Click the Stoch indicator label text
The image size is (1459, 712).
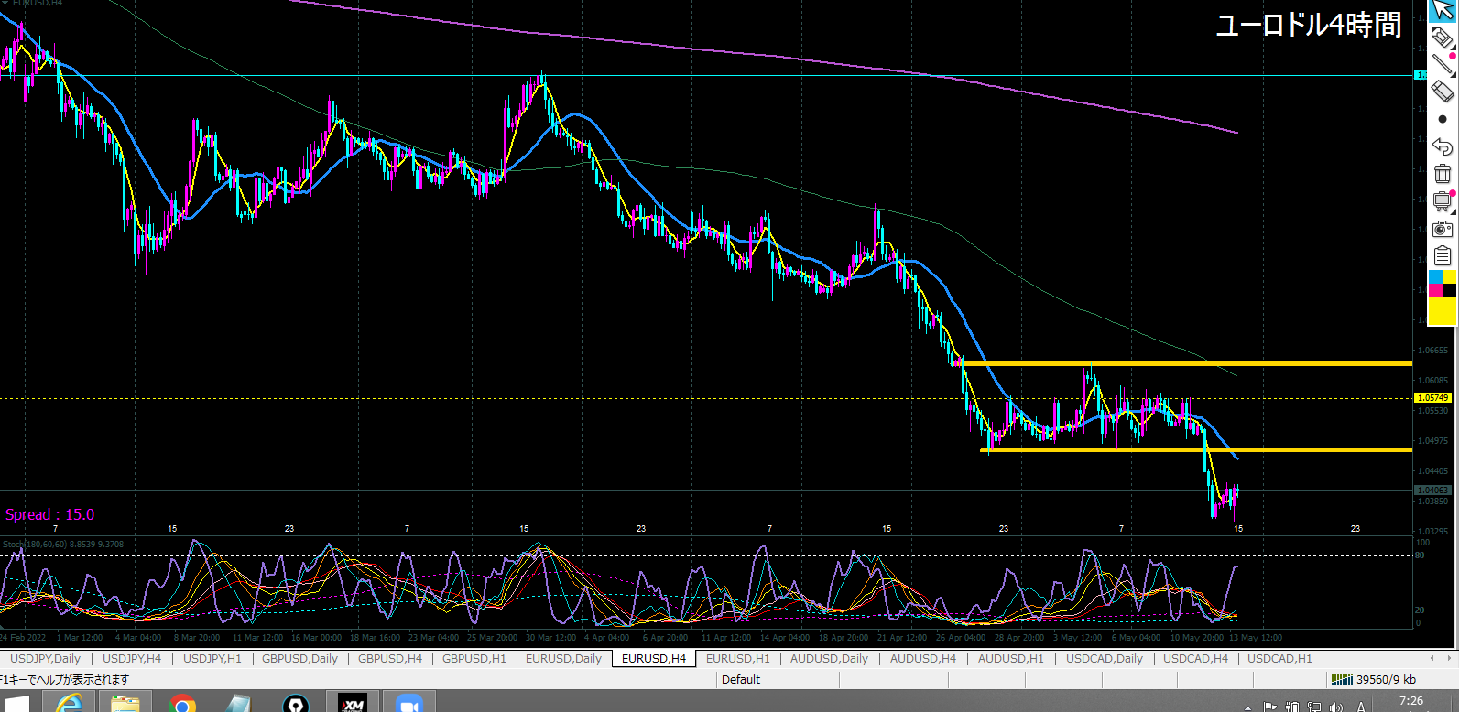click(62, 545)
